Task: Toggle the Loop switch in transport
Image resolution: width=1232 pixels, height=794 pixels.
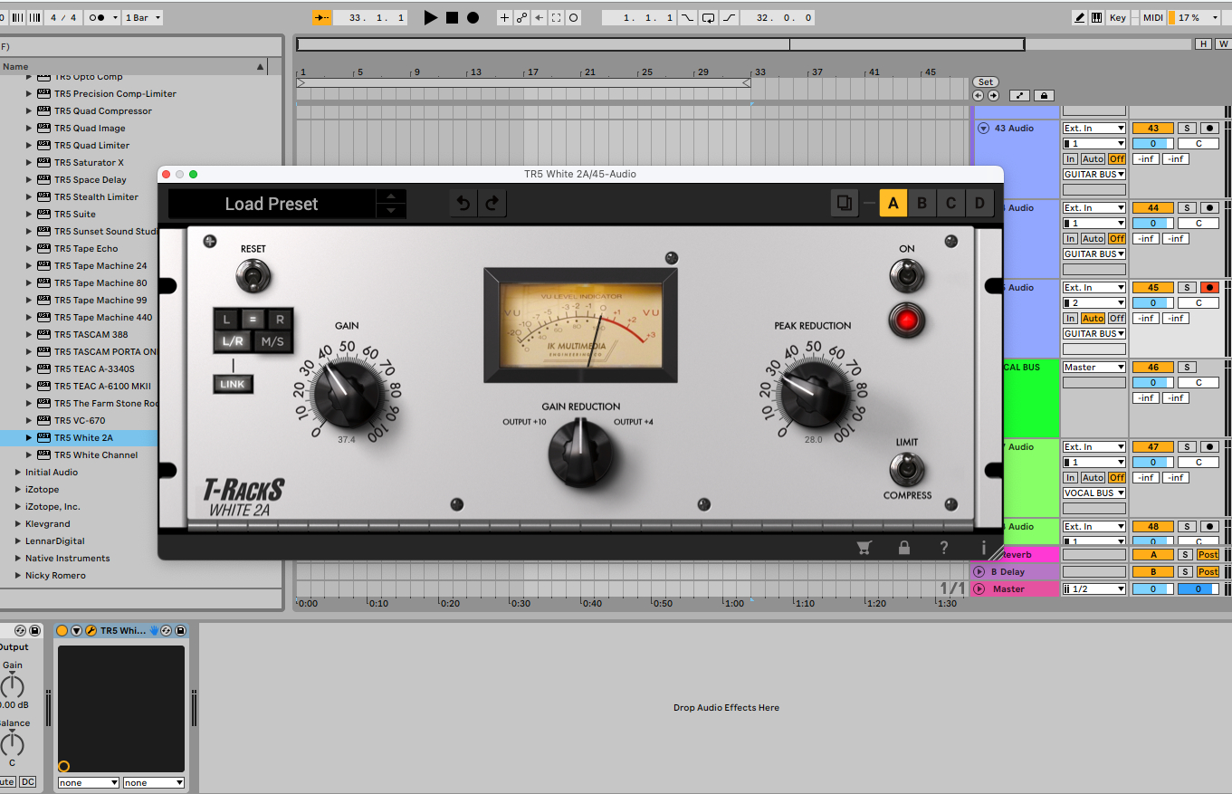Action: [708, 17]
